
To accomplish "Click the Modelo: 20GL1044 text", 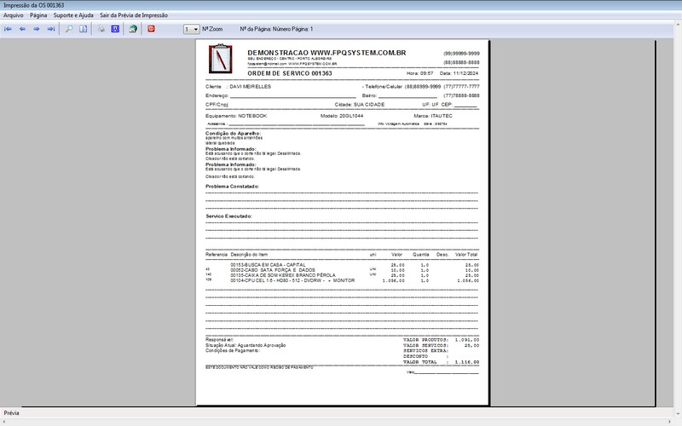I will [342, 116].
